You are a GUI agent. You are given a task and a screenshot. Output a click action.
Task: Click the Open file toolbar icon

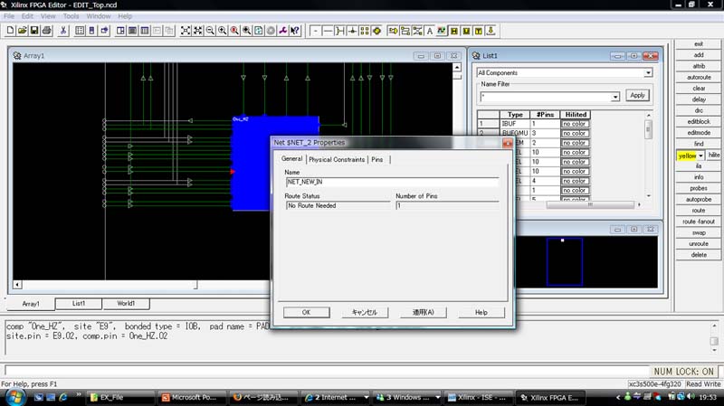(x=22, y=31)
